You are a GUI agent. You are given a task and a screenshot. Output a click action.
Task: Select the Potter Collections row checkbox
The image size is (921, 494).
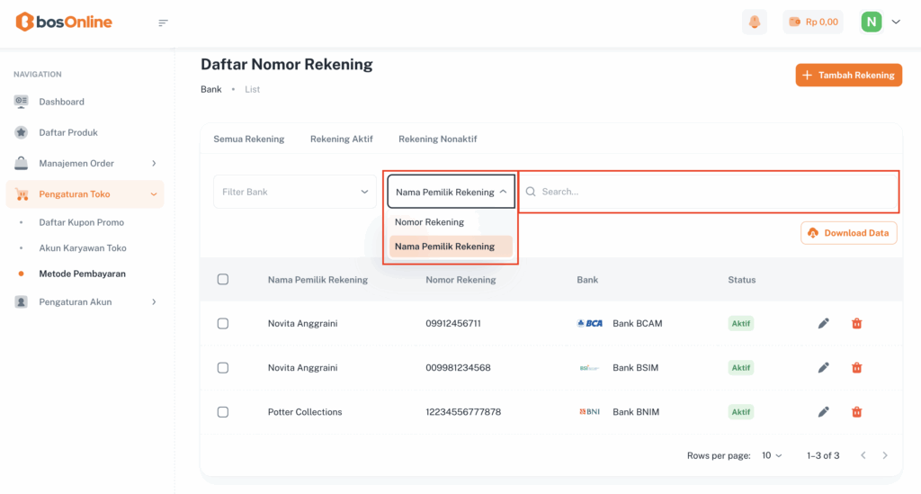click(x=223, y=411)
